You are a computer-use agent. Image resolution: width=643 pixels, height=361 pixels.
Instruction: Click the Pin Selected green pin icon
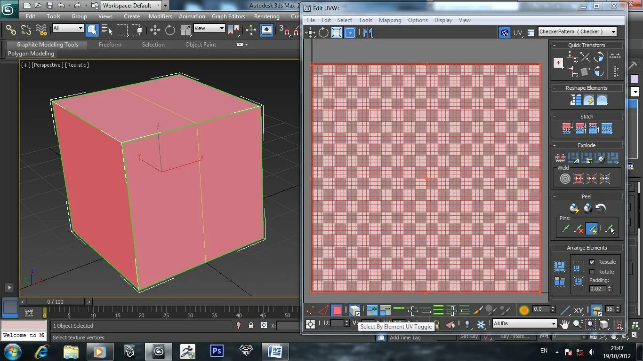click(x=565, y=229)
